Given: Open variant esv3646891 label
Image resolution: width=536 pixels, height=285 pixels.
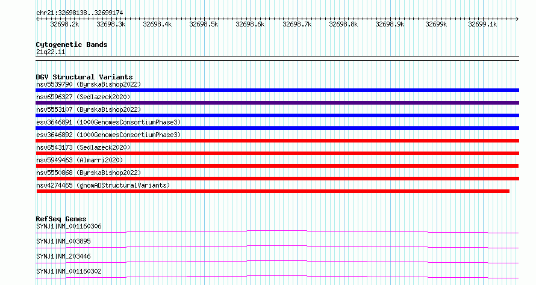Looking at the screenshot, I should [x=108, y=122].
